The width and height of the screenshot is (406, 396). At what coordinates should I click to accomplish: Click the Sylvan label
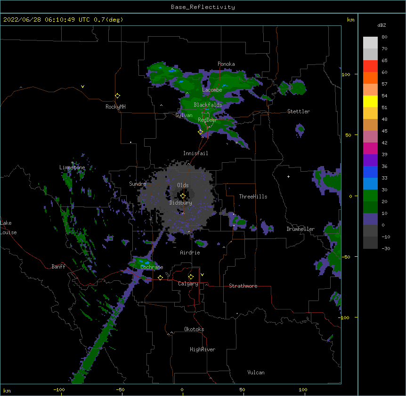[184, 115]
